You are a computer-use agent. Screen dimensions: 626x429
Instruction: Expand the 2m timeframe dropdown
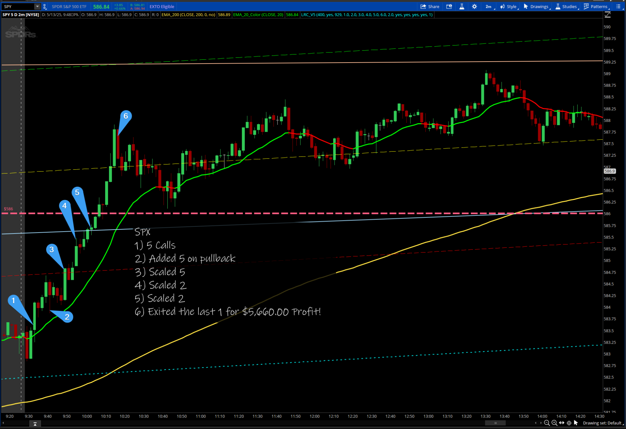click(490, 7)
